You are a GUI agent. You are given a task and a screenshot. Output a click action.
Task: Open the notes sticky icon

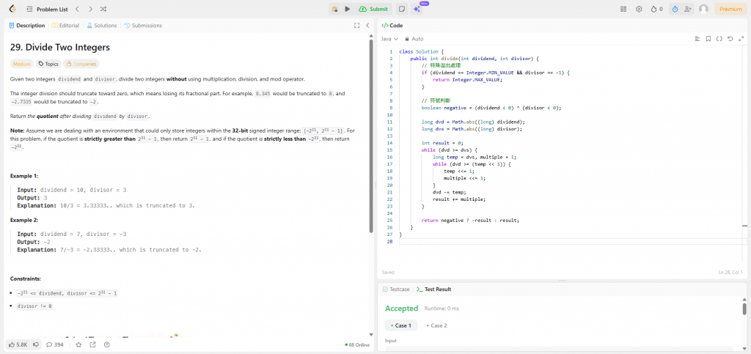pyautogui.click(x=402, y=9)
